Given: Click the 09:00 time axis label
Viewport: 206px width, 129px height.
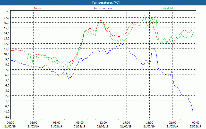Looking at the screenshot, I should click(x=80, y=123).
